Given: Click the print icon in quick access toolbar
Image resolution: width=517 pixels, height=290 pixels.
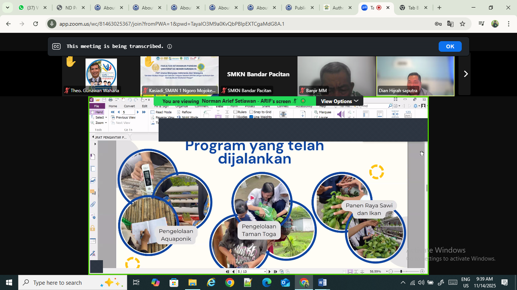Looking at the screenshot, I should (x=111, y=100).
